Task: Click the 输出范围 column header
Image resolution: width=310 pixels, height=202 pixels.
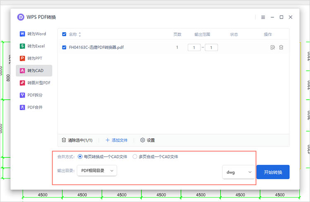Action: (x=202, y=35)
